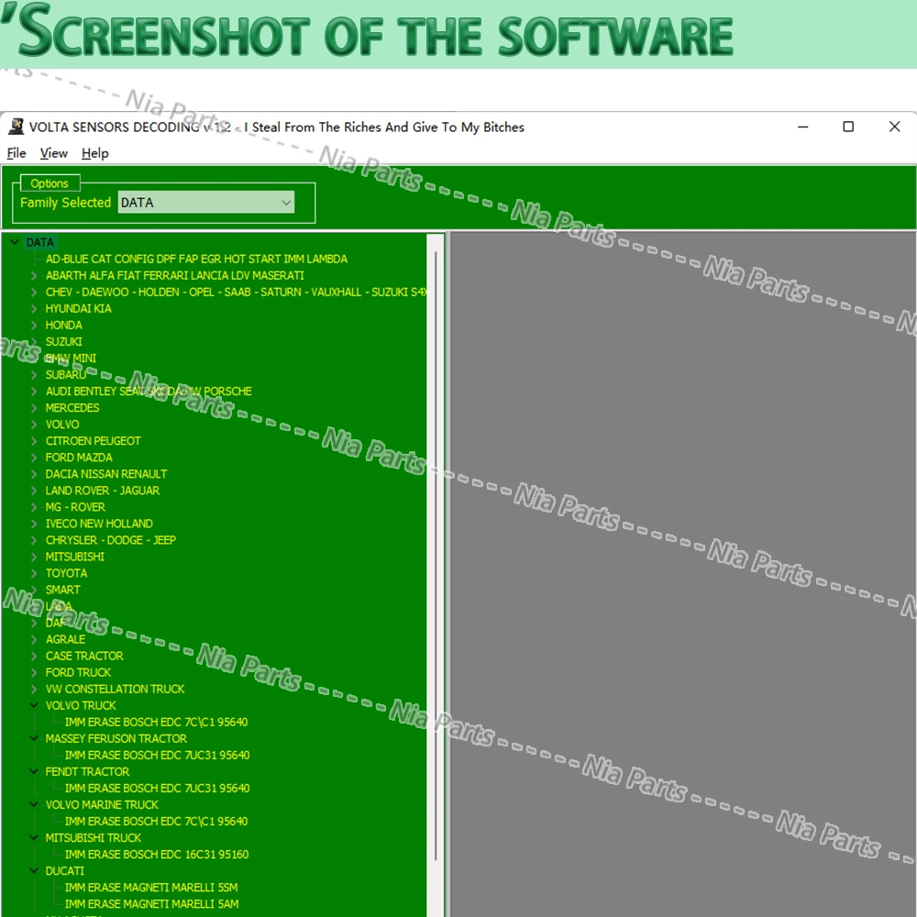917x917 pixels.
Task: Select IMM ERASE MAGNETI MARELLI 5AM
Action: point(152,904)
